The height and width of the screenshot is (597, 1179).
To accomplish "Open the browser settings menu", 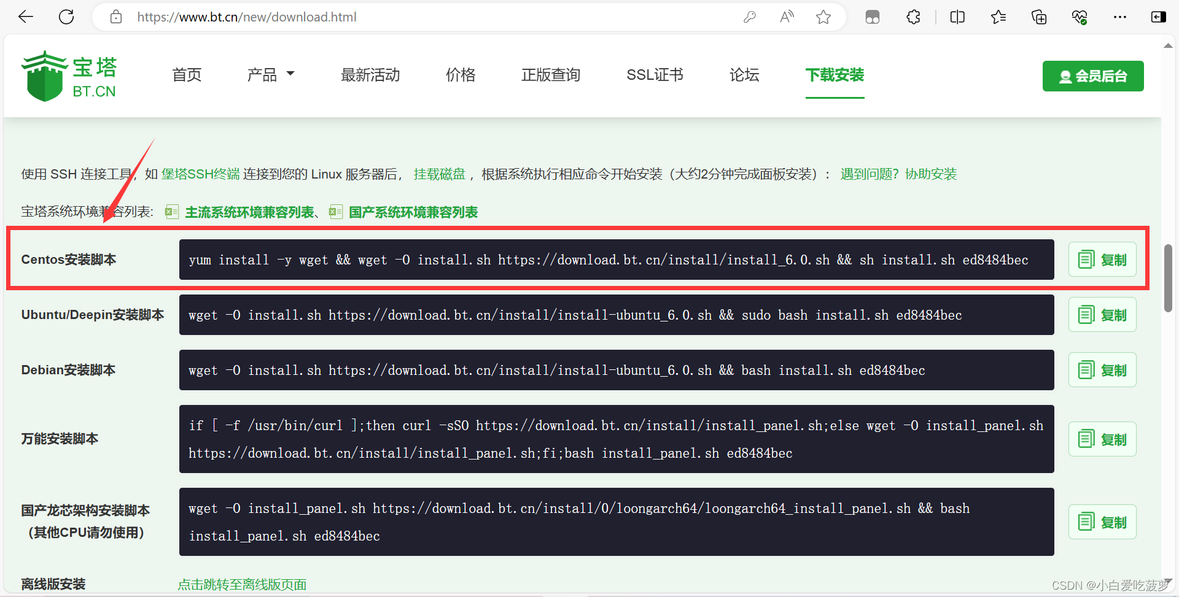I will click(1120, 17).
